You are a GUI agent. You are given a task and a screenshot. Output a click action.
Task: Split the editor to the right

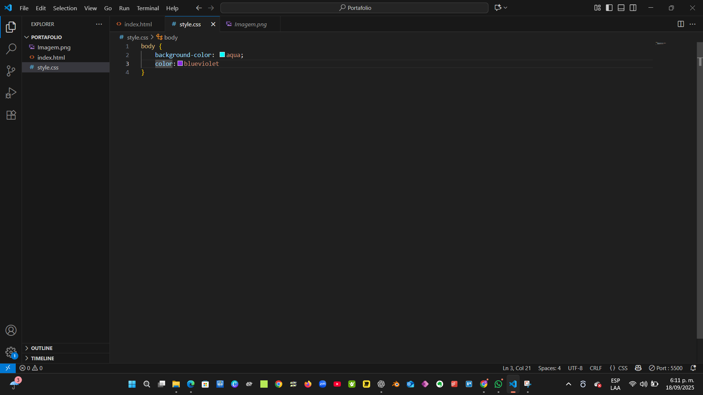tap(681, 24)
